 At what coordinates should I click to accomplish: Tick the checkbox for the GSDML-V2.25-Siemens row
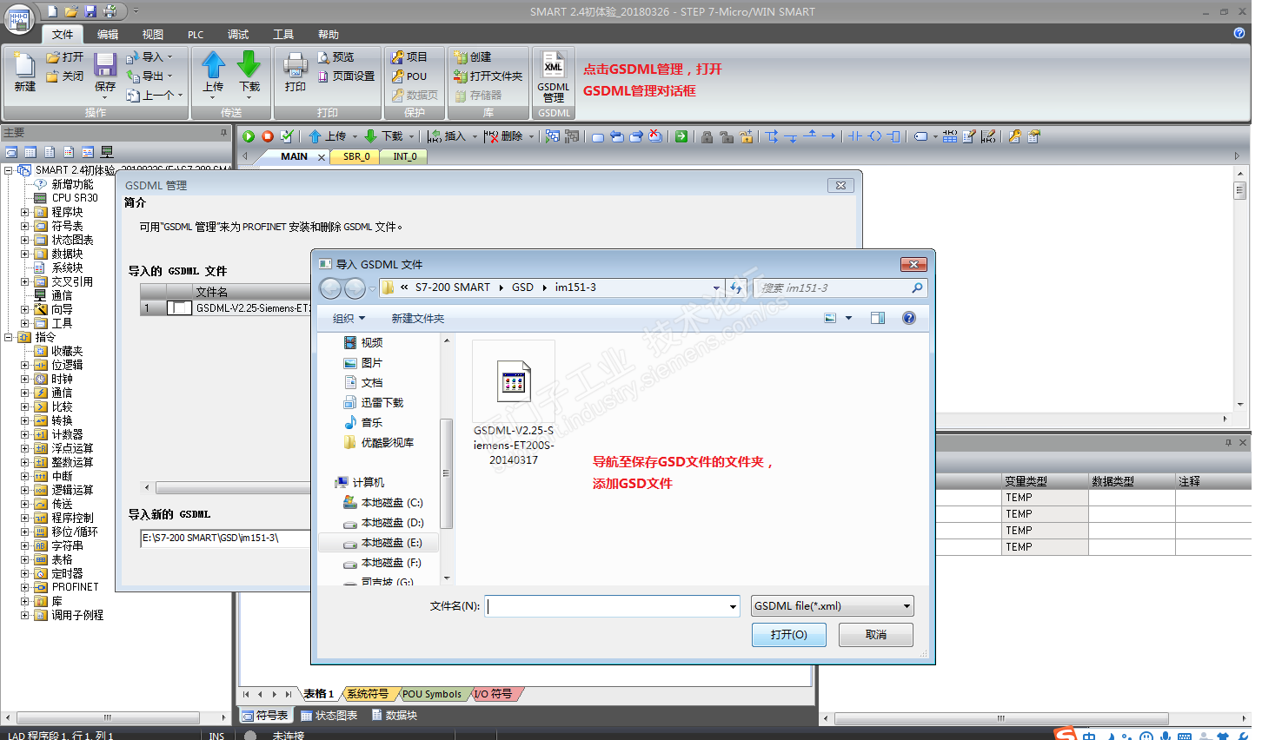[x=179, y=307]
